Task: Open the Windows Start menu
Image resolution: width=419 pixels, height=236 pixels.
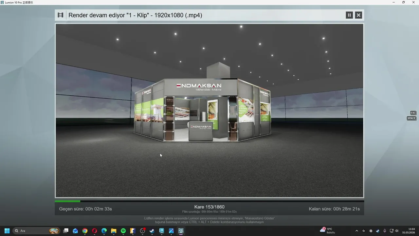Action: (7, 231)
